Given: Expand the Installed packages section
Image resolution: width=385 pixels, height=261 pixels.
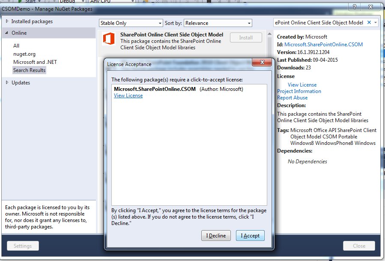Looking at the screenshot, I should tap(7, 21).
